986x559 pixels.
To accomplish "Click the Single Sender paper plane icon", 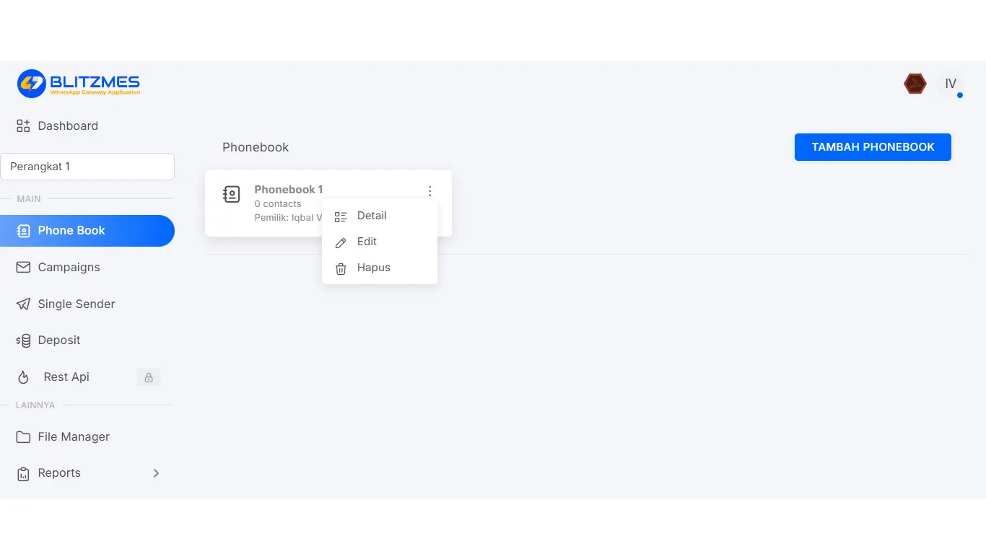I will (x=23, y=304).
